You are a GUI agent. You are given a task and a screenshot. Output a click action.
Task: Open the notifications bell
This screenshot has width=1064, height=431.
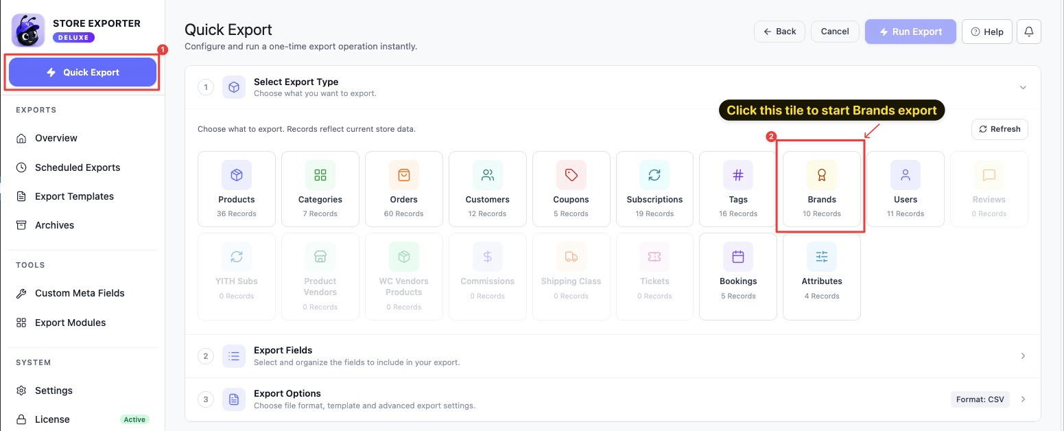(1029, 32)
